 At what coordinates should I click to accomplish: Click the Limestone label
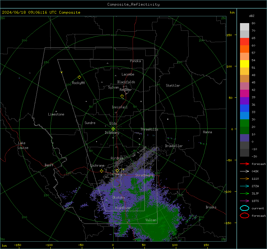coord(56,114)
